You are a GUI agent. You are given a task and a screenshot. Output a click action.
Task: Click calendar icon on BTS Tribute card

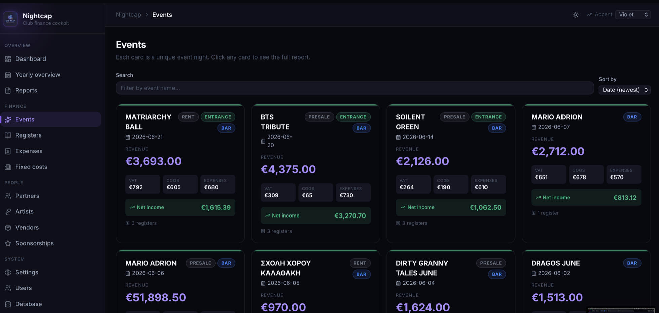(x=263, y=141)
